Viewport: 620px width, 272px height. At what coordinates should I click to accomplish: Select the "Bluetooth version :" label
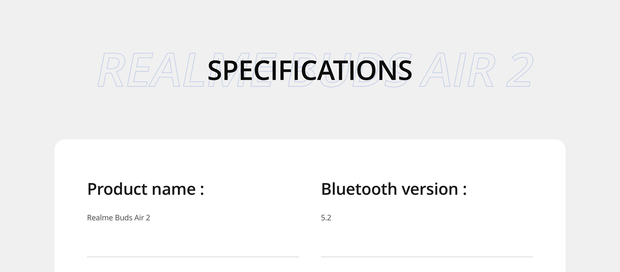click(394, 189)
